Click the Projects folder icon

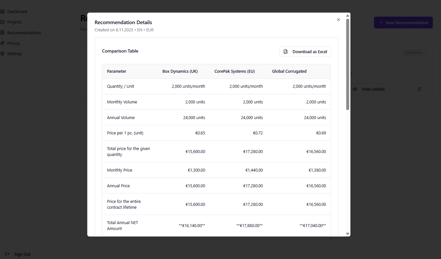pyautogui.click(x=2, y=22)
